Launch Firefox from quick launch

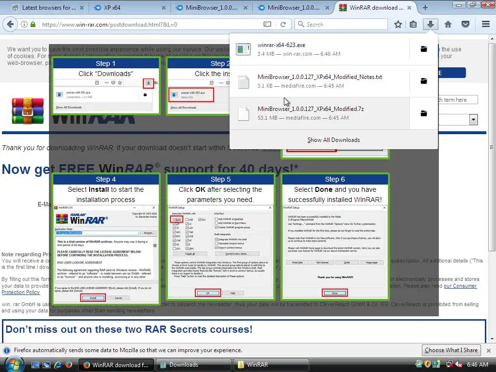(x=68, y=365)
